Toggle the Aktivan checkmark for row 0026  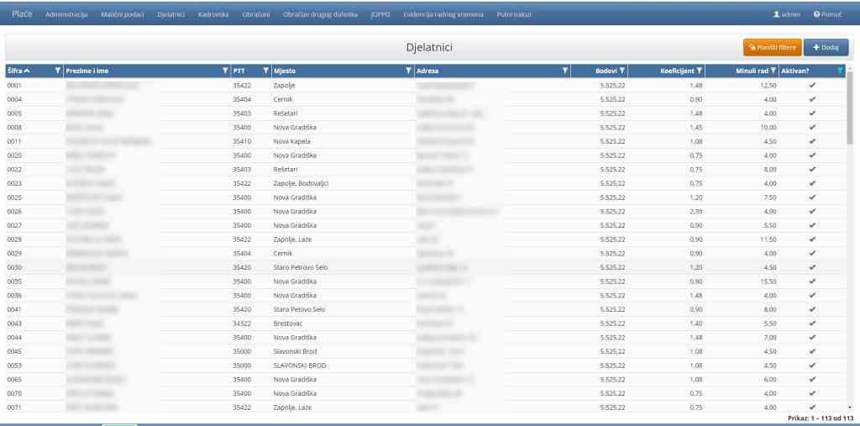click(x=812, y=211)
